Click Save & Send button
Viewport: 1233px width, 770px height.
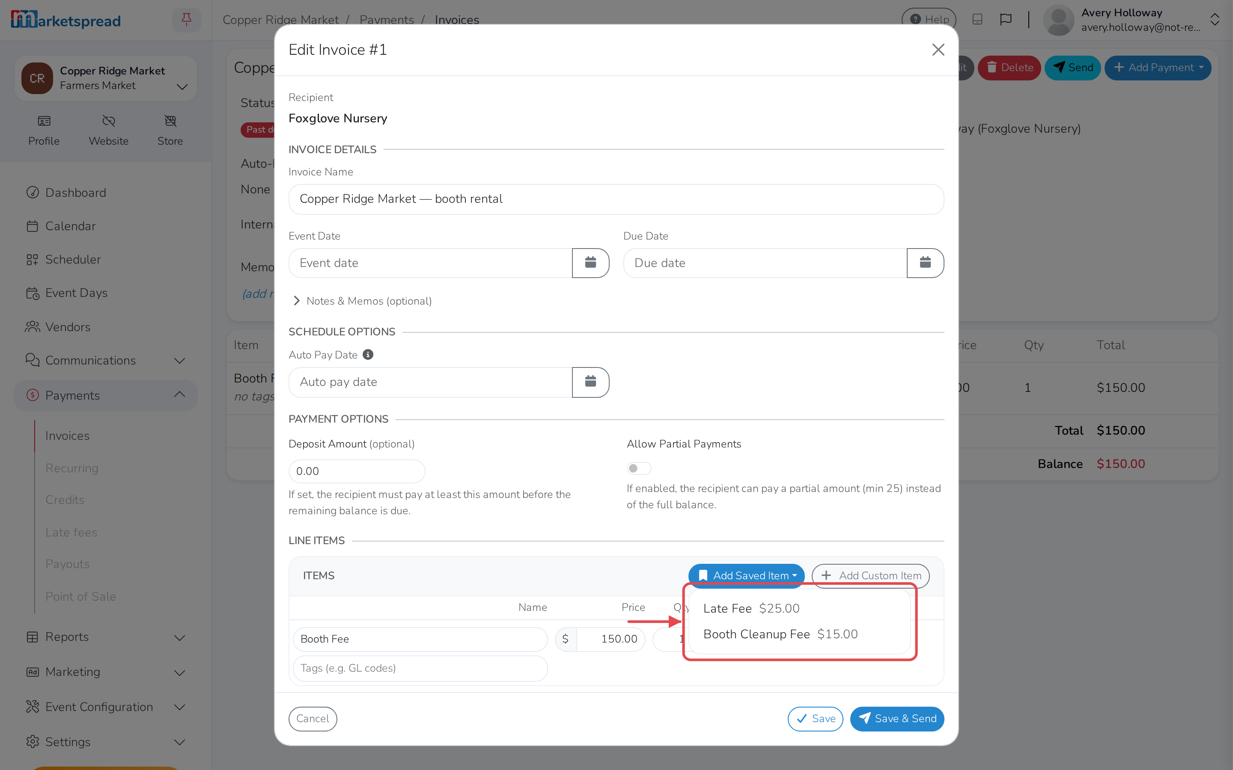pos(897,719)
